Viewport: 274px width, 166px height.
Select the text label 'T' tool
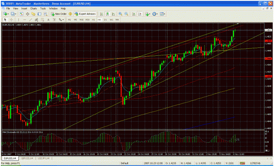click(54, 20)
